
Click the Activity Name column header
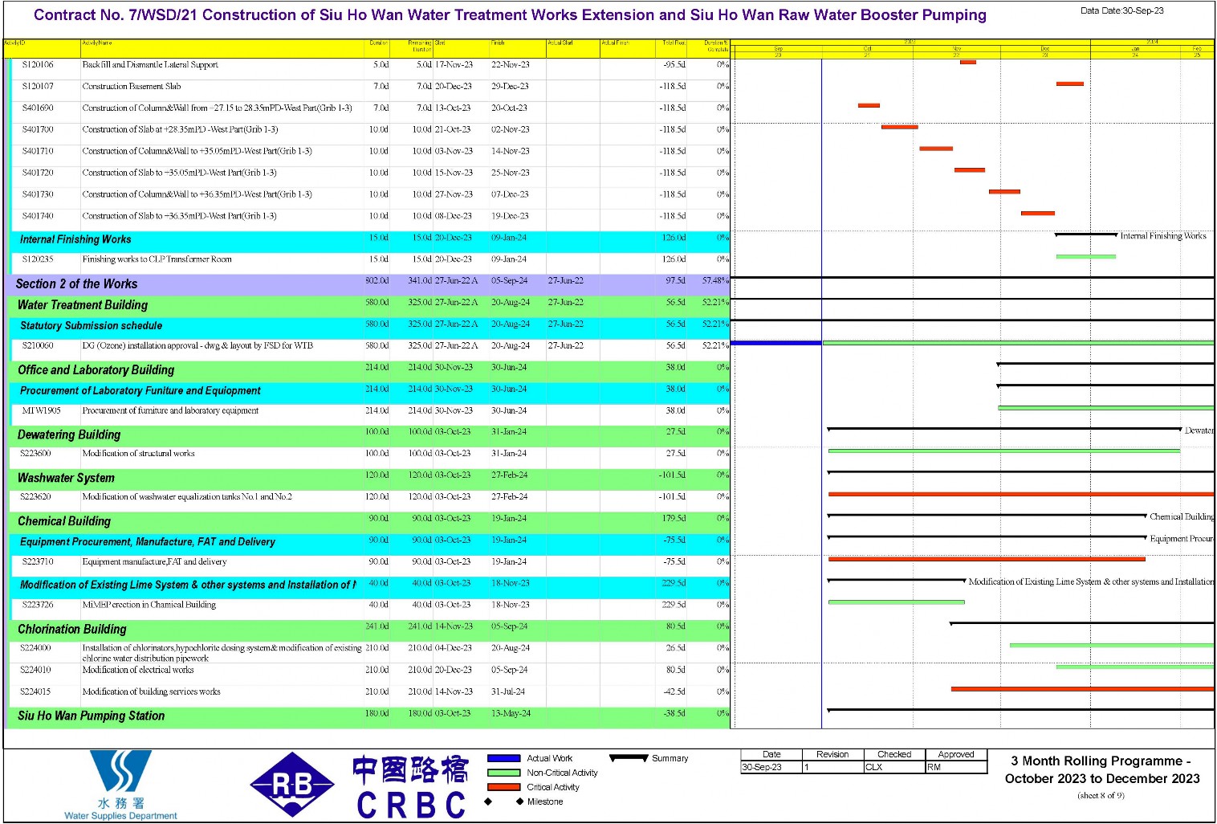pyautogui.click(x=222, y=47)
